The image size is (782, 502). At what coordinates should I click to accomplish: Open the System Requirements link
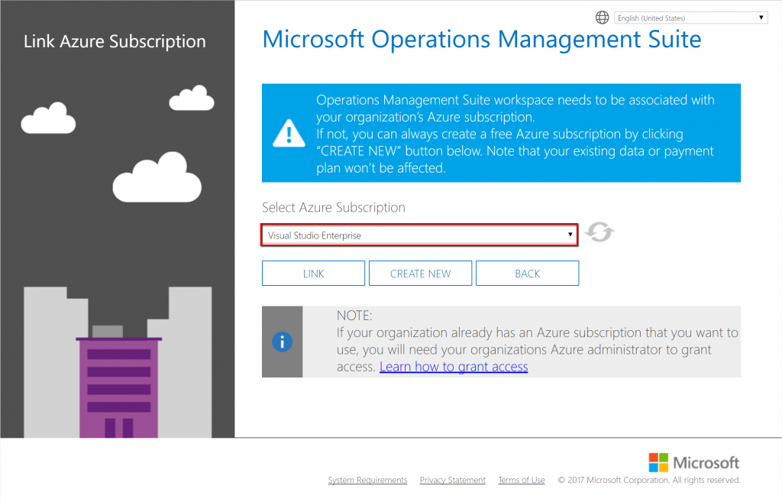(367, 480)
